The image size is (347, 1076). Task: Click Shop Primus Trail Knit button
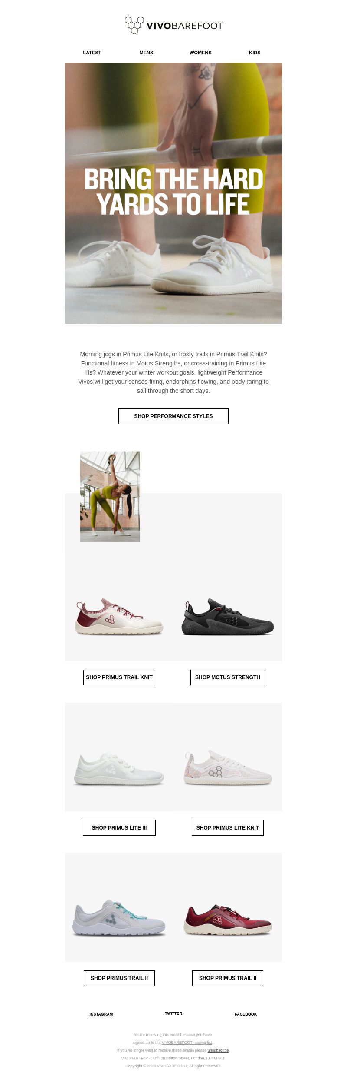point(119,677)
